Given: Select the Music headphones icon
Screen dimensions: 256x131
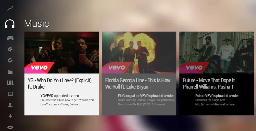Looking at the screenshot, I should click(10, 24).
